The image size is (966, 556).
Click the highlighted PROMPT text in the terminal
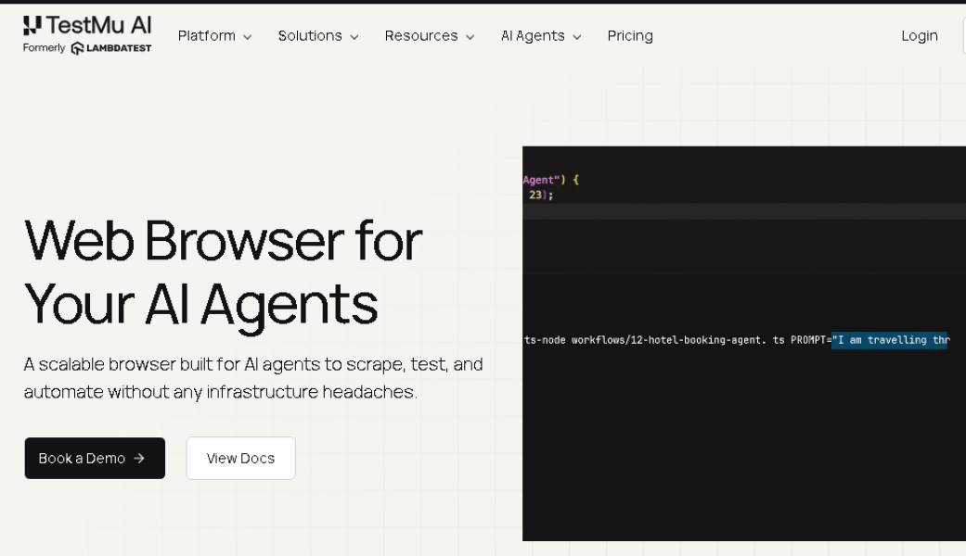click(889, 340)
